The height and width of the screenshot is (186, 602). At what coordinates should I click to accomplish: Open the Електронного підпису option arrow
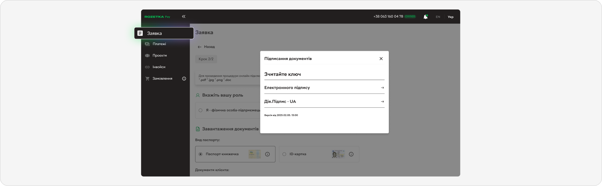(382, 88)
